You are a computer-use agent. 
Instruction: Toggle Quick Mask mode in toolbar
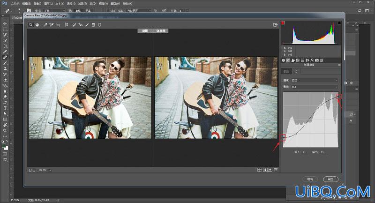point(5,154)
